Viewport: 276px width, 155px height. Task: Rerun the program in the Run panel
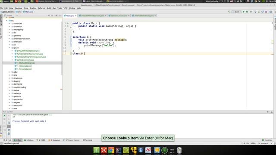[x=4, y=115]
